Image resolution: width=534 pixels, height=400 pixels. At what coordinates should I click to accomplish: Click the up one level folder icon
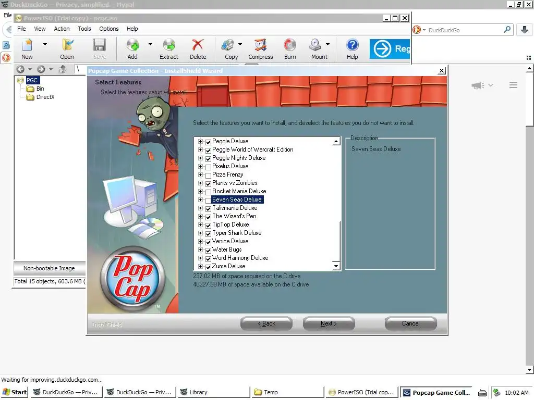[x=63, y=69]
